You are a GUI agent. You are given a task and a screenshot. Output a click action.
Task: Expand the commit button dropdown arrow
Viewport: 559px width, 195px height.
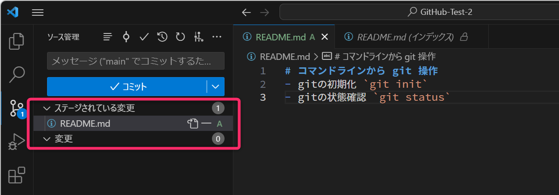(x=215, y=86)
